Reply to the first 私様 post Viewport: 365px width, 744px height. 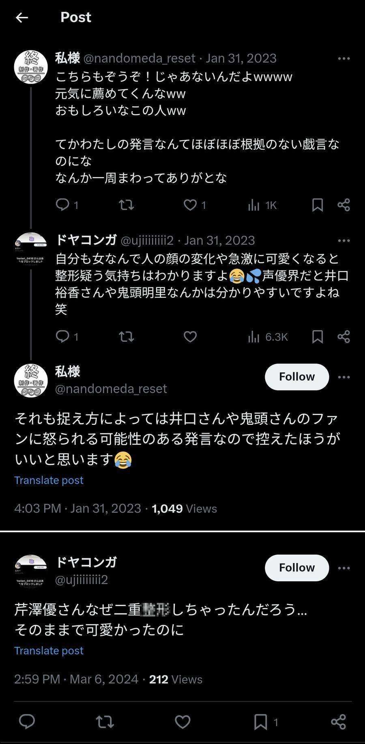(62, 205)
